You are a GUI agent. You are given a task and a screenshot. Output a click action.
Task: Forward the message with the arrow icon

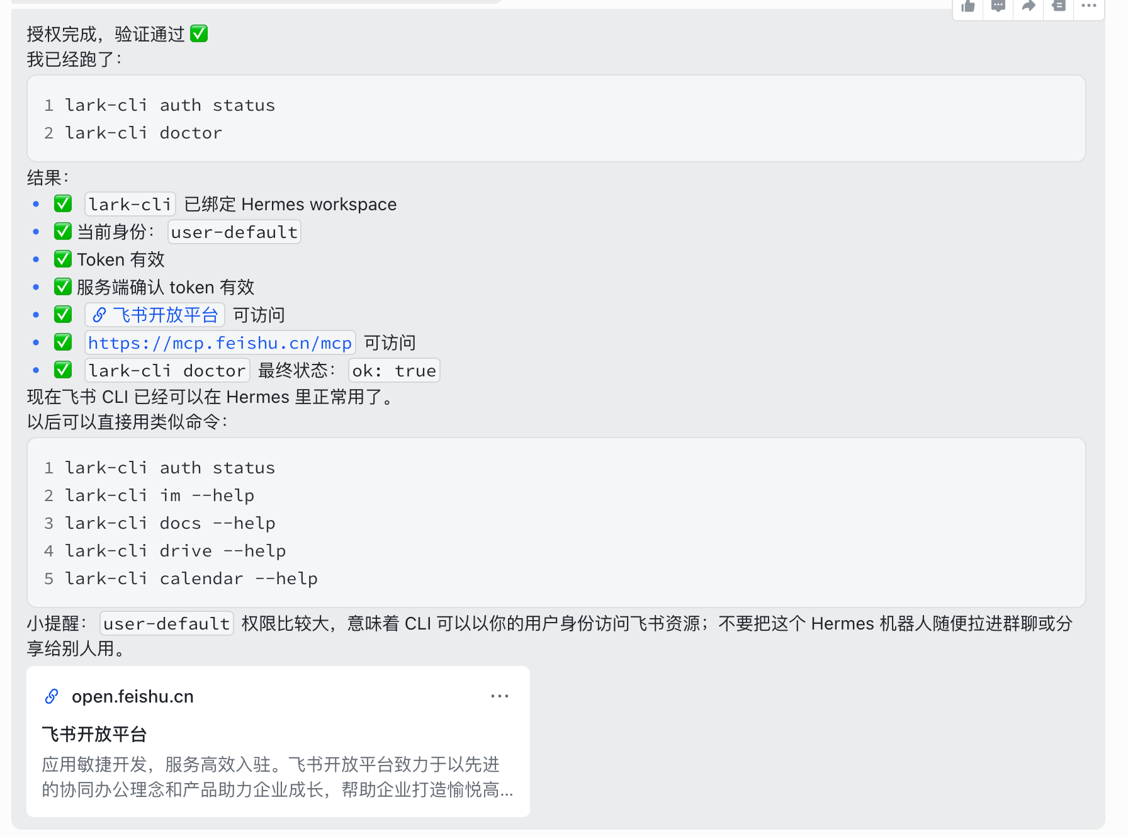[1029, 7]
